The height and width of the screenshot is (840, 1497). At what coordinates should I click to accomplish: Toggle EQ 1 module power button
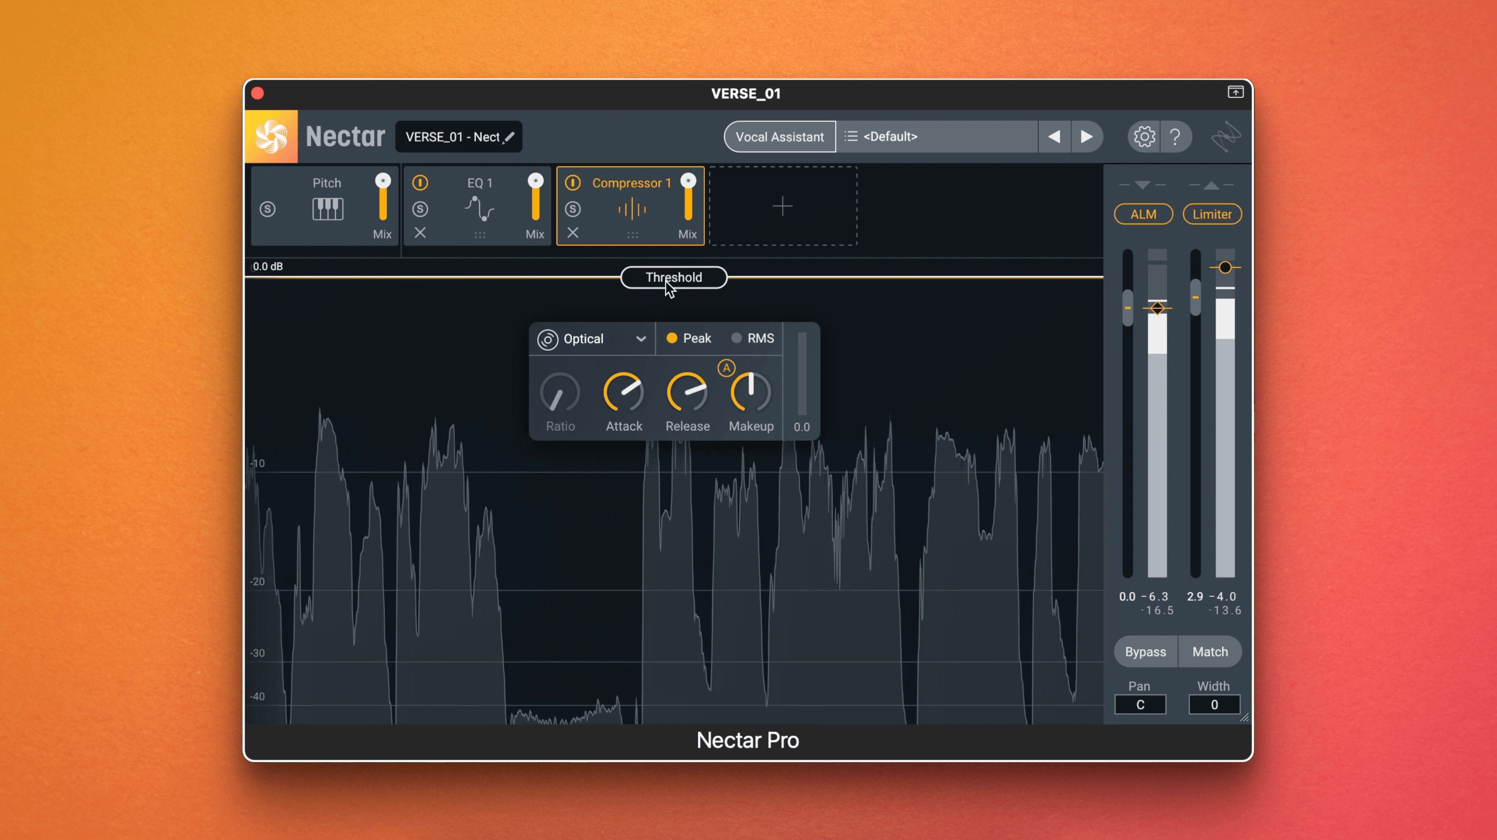point(420,183)
